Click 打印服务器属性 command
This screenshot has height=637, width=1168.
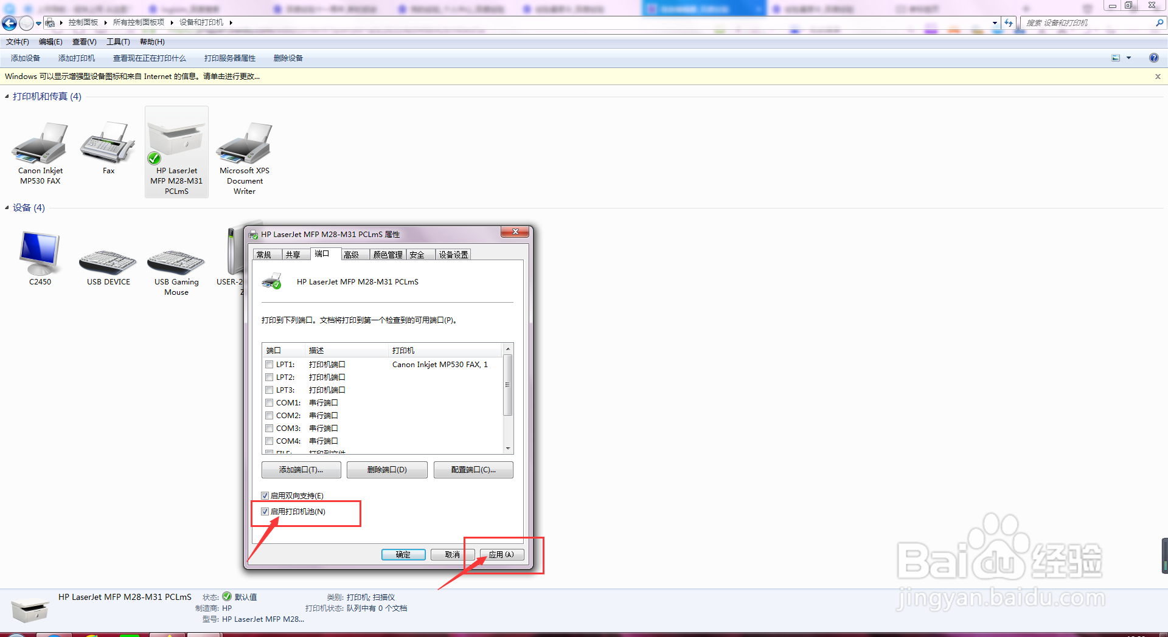click(230, 58)
